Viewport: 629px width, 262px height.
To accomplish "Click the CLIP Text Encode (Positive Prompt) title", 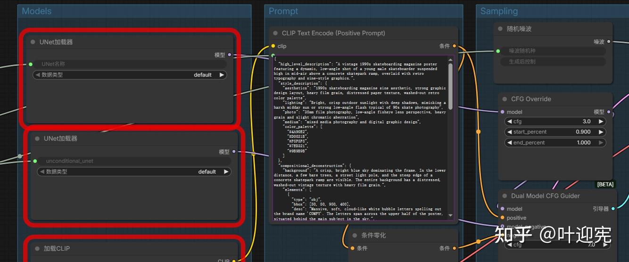I will coord(333,33).
